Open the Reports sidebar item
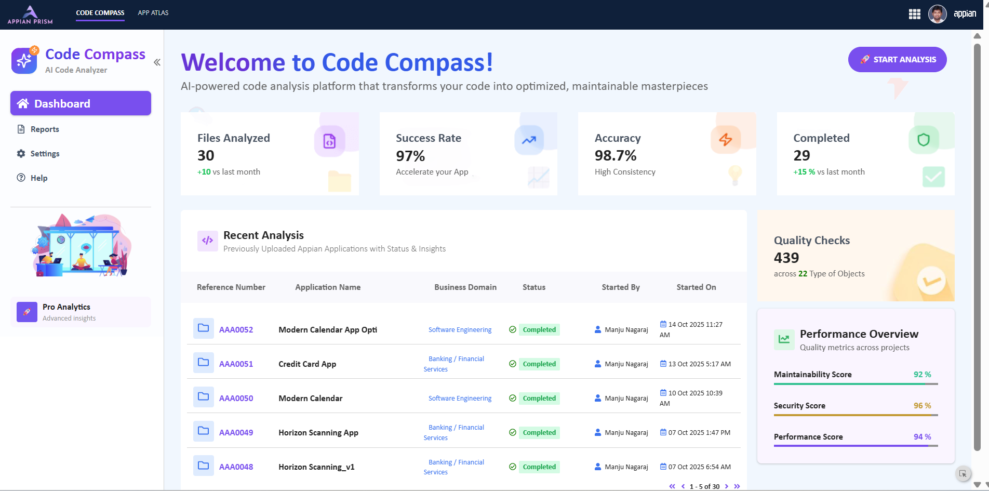 point(45,129)
